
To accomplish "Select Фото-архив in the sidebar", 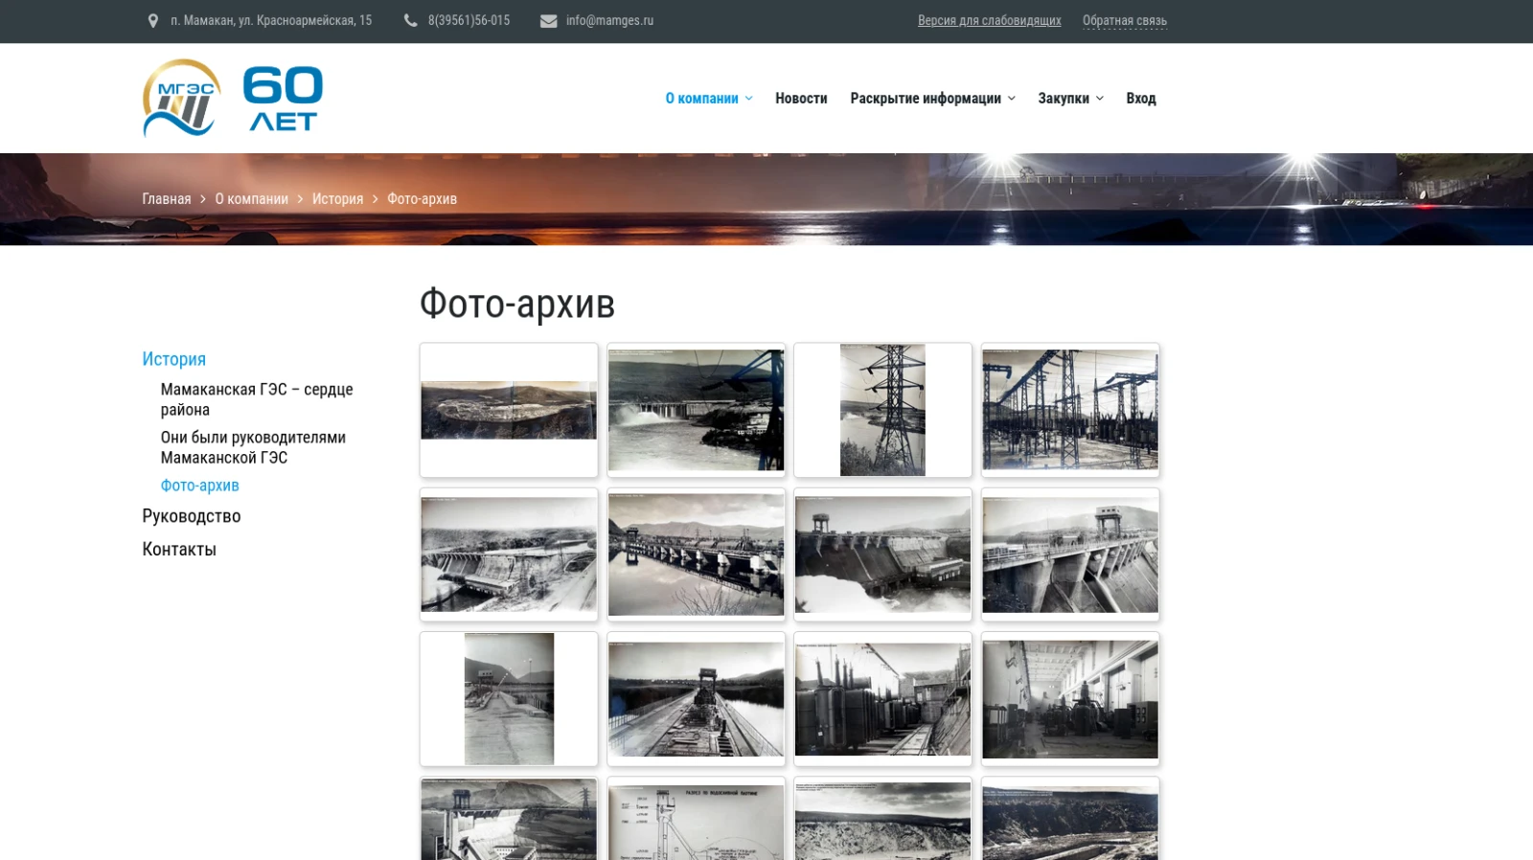I will click(199, 486).
